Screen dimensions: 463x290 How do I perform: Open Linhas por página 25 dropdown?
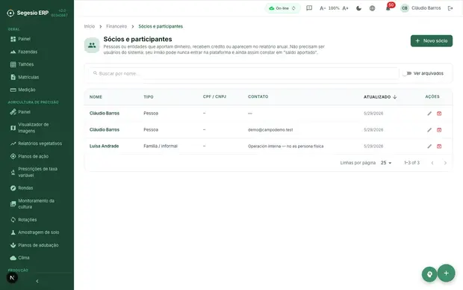click(386, 163)
